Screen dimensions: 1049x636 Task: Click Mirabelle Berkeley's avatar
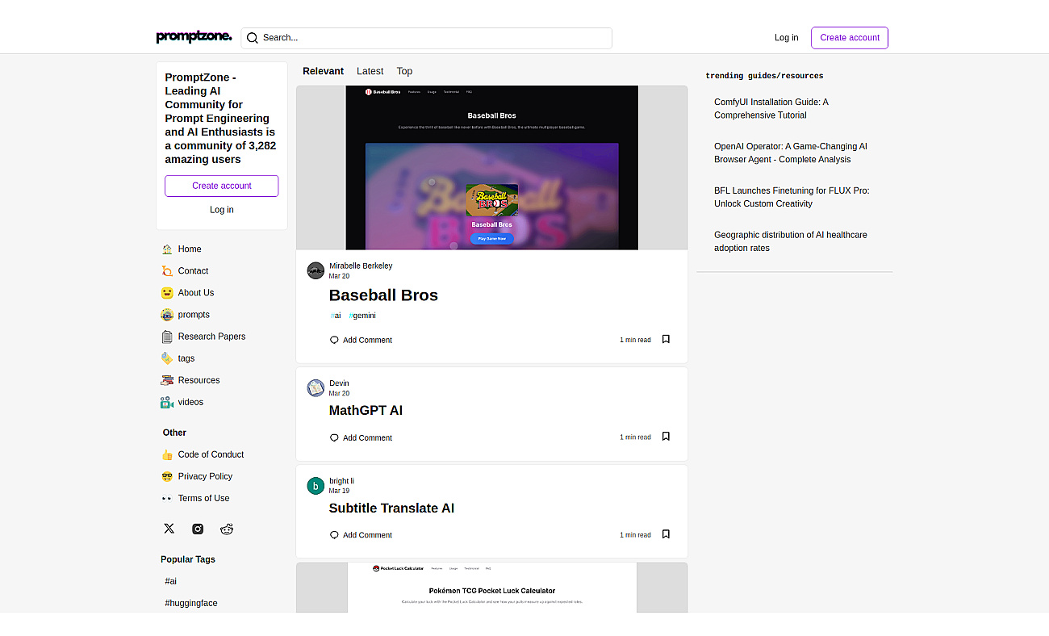tap(316, 270)
